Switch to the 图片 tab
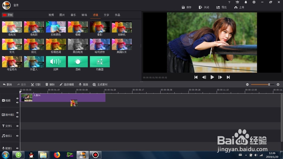The width and height of the screenshot is (283, 159). pos(62,15)
